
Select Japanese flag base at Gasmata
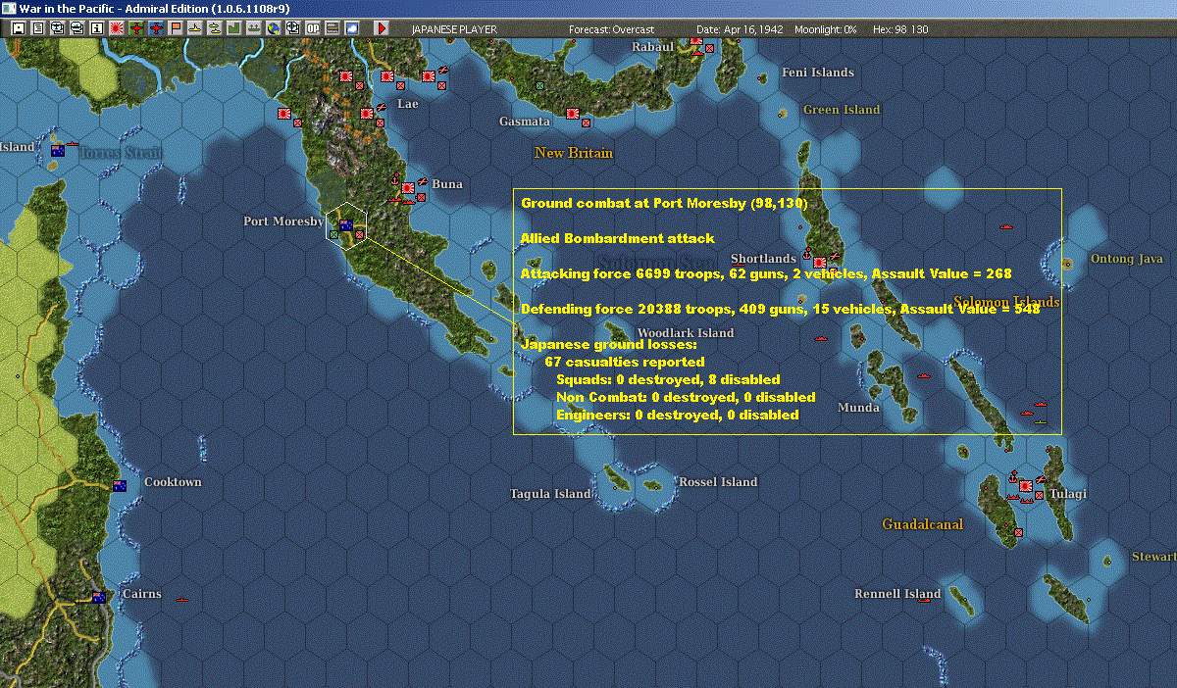[572, 113]
